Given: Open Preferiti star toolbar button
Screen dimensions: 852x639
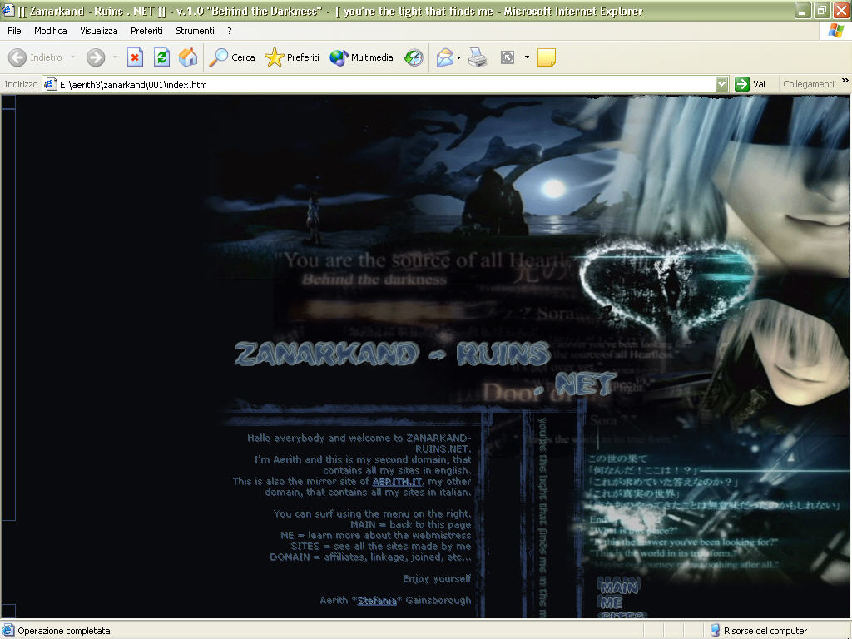Looking at the screenshot, I should click(292, 57).
